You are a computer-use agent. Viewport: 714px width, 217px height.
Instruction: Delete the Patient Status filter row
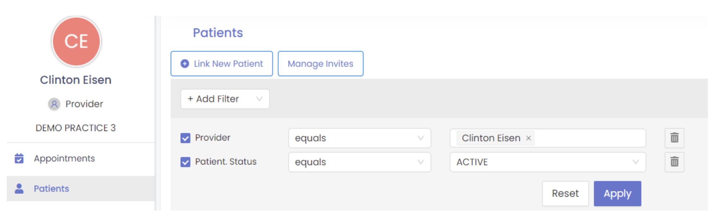[674, 162]
